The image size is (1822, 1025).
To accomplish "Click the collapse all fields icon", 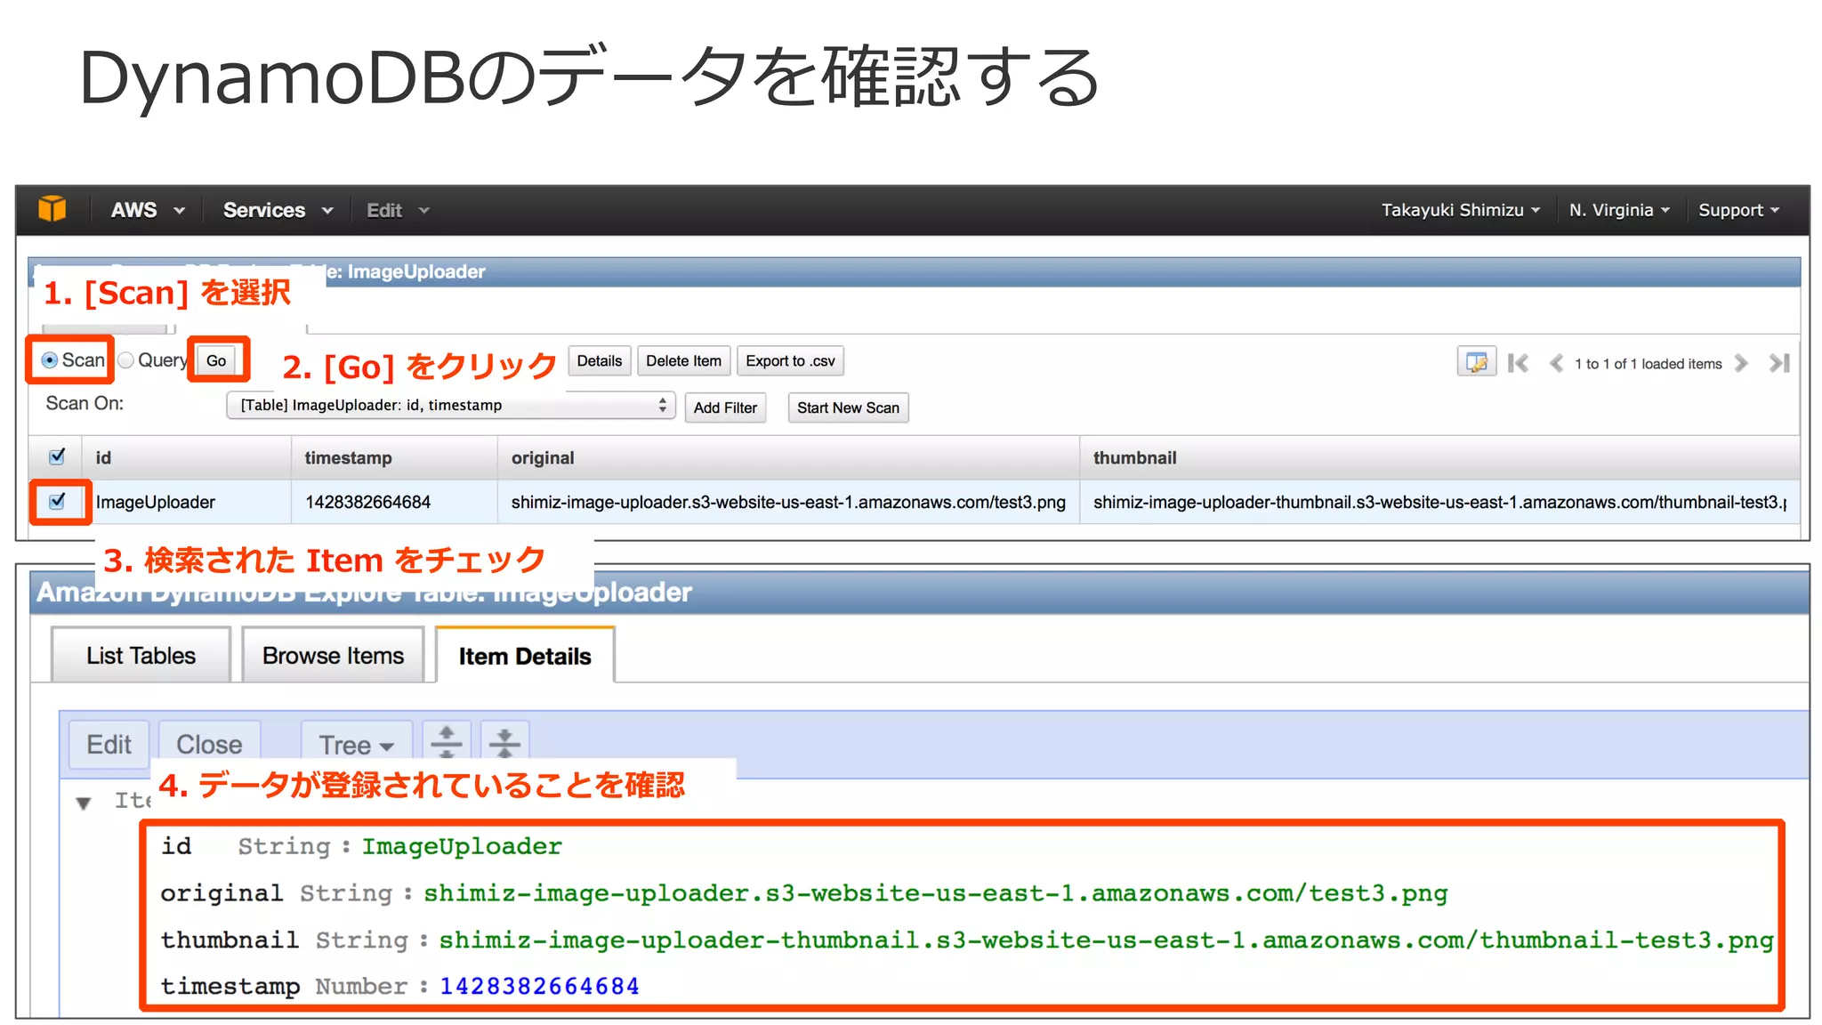I will [504, 741].
